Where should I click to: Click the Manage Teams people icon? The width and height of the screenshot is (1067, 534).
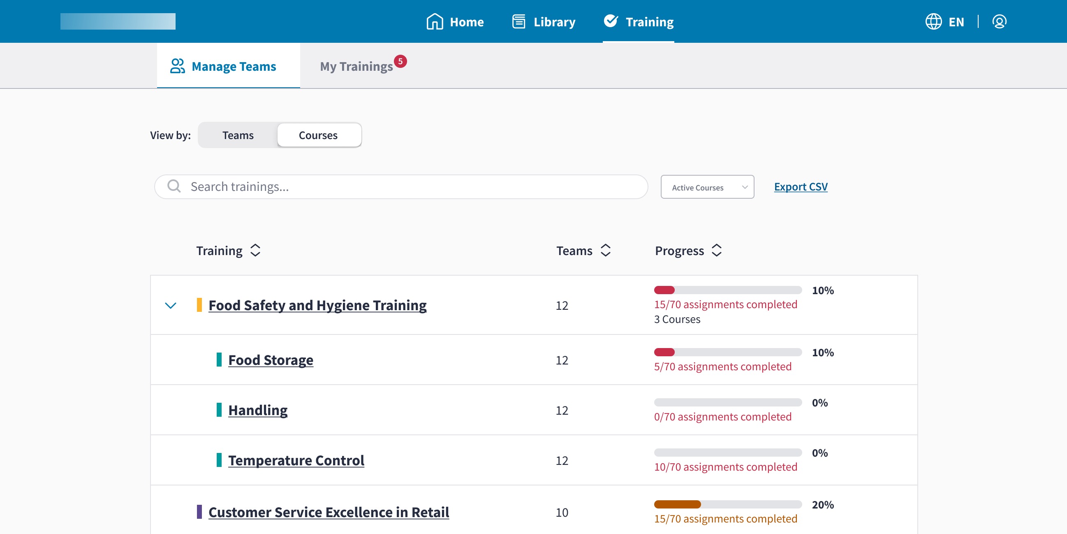click(177, 66)
